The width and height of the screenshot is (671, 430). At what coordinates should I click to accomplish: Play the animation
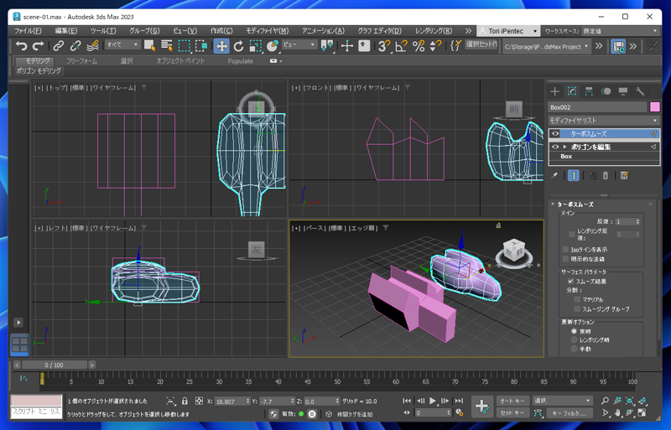[433, 401]
